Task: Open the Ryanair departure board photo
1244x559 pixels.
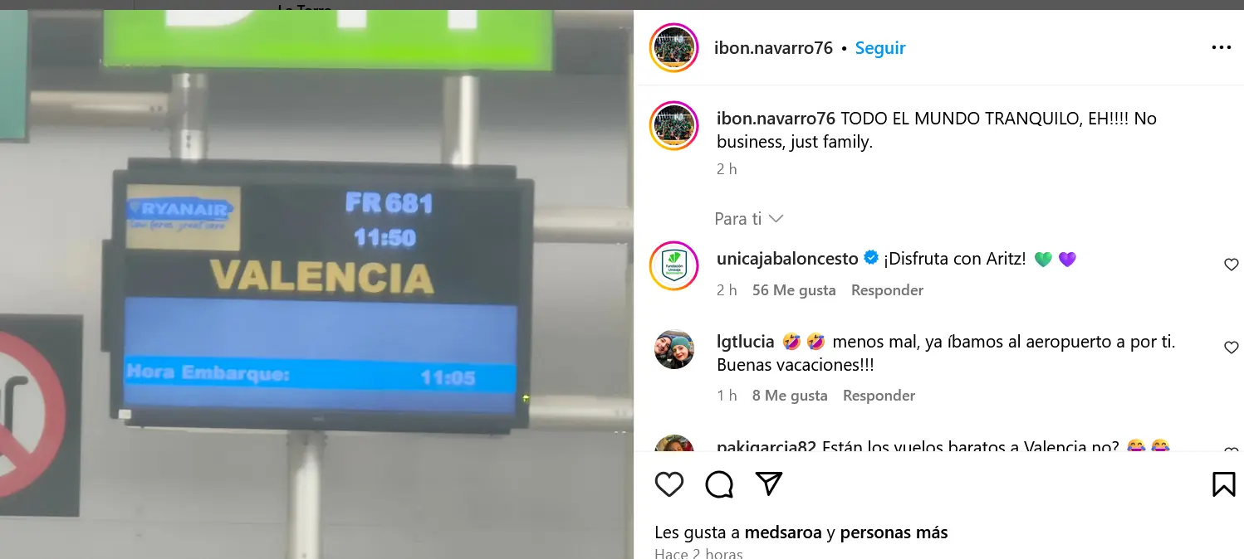Action: click(316, 284)
